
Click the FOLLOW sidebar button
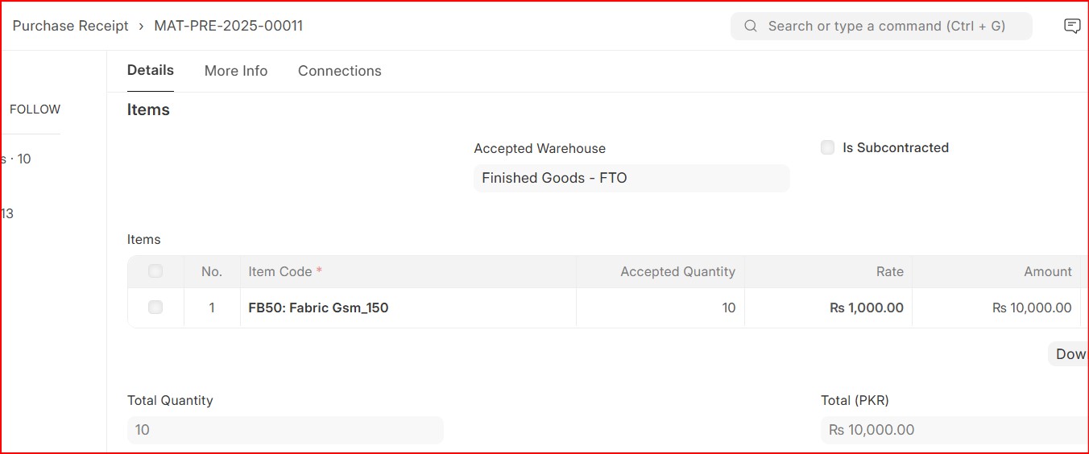(x=35, y=109)
